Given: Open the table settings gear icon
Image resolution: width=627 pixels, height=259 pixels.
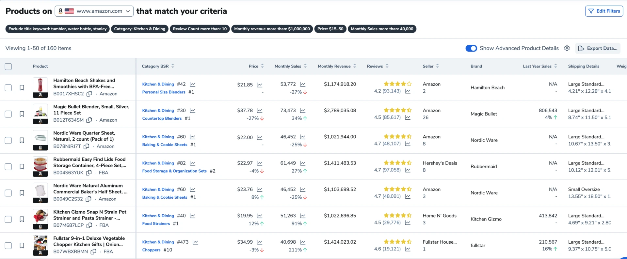Looking at the screenshot, I should point(567,48).
